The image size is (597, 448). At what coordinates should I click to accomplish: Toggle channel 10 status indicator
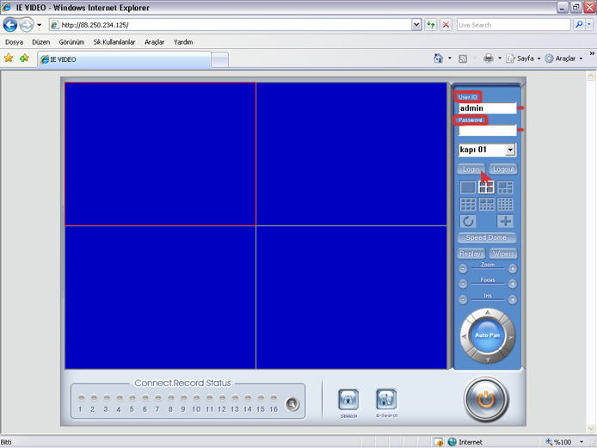[x=196, y=398]
